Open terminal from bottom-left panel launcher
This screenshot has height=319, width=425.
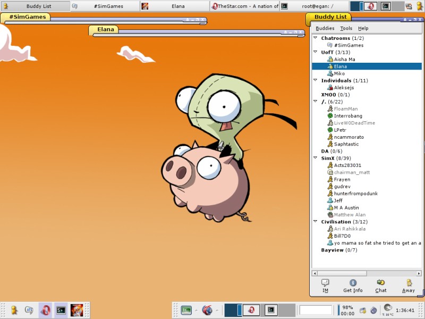pyautogui.click(x=61, y=310)
